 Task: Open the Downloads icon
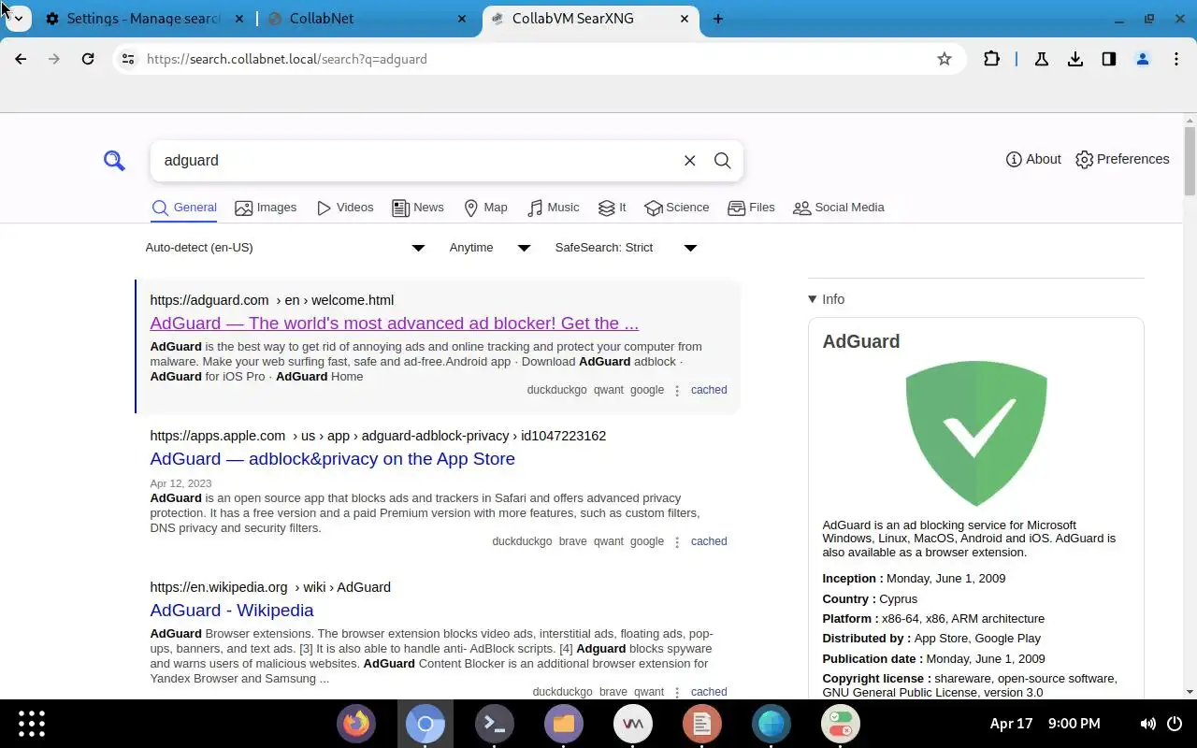(1075, 59)
